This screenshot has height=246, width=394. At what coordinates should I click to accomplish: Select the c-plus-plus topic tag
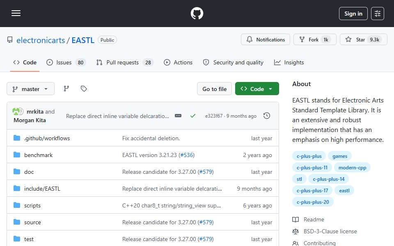click(x=309, y=156)
